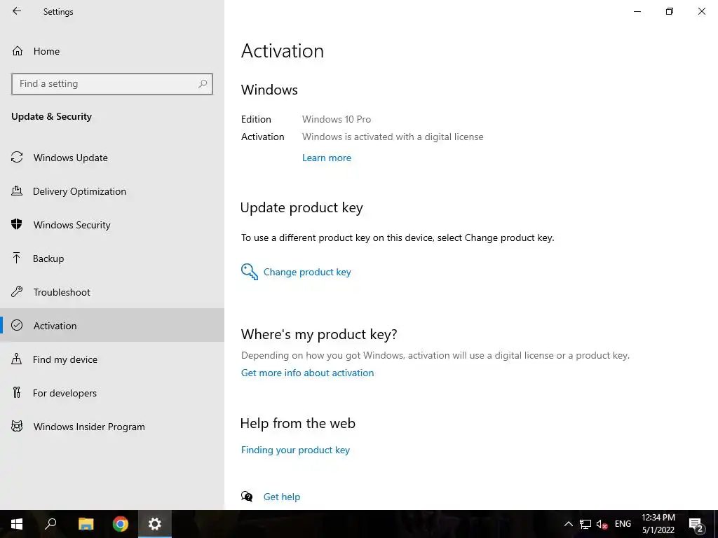The image size is (718, 538).
Task: Launch Google Chrome from the taskbar
Action: tap(121, 524)
